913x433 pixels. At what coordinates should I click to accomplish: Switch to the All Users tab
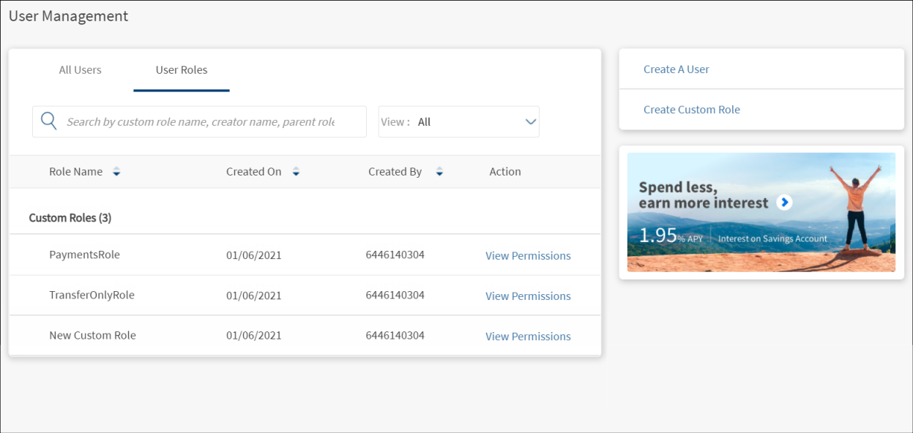[80, 70]
